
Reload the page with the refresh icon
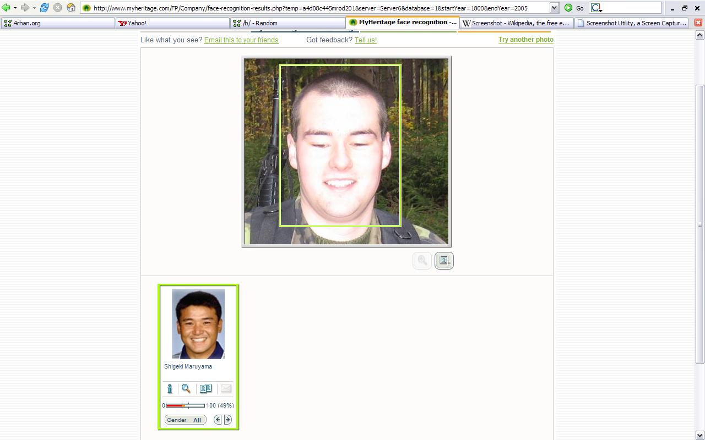45,8
